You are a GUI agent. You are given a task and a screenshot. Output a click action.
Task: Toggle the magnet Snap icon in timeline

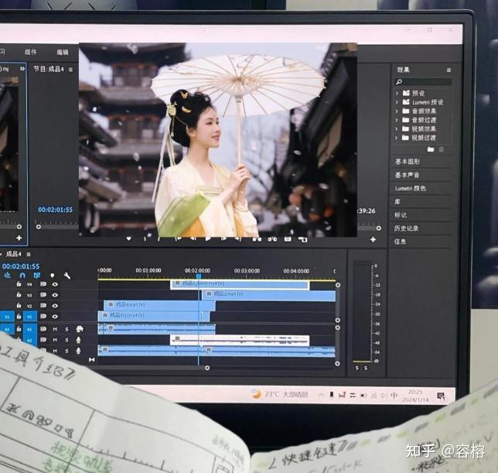(22, 276)
